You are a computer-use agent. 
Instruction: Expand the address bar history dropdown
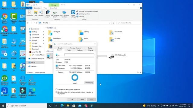coord(109,23)
